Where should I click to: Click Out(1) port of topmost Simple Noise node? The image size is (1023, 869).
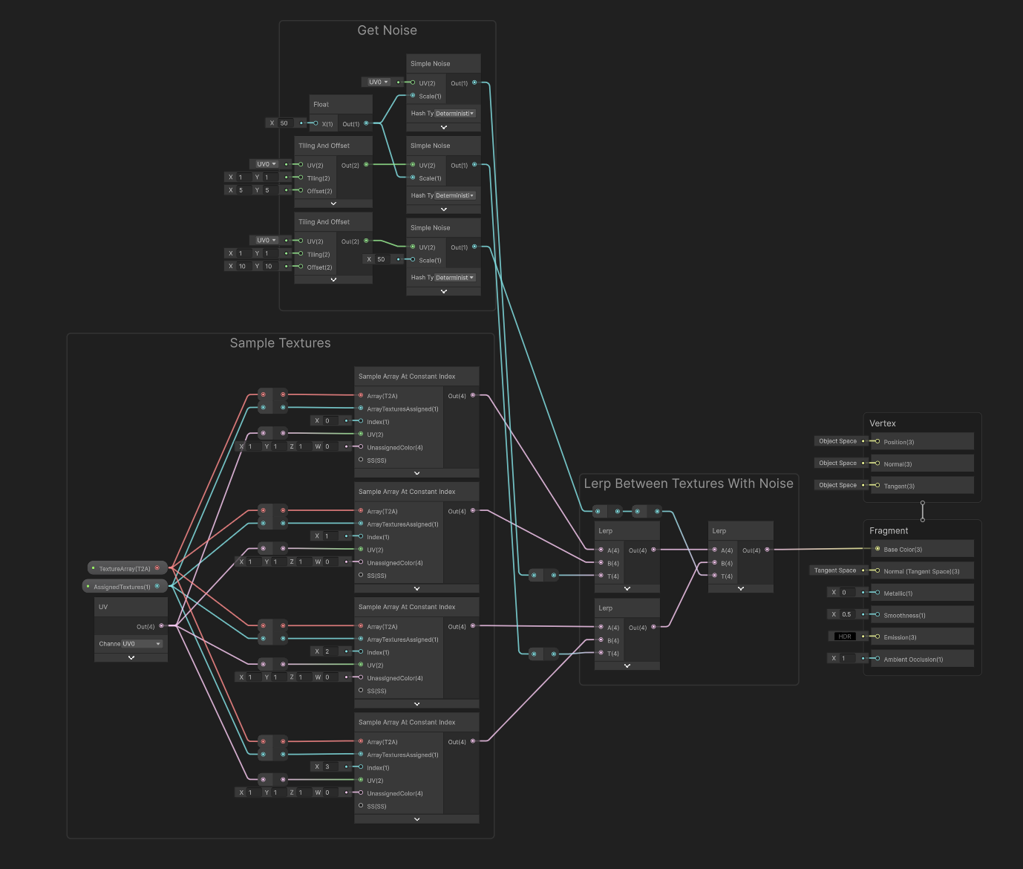[474, 82]
